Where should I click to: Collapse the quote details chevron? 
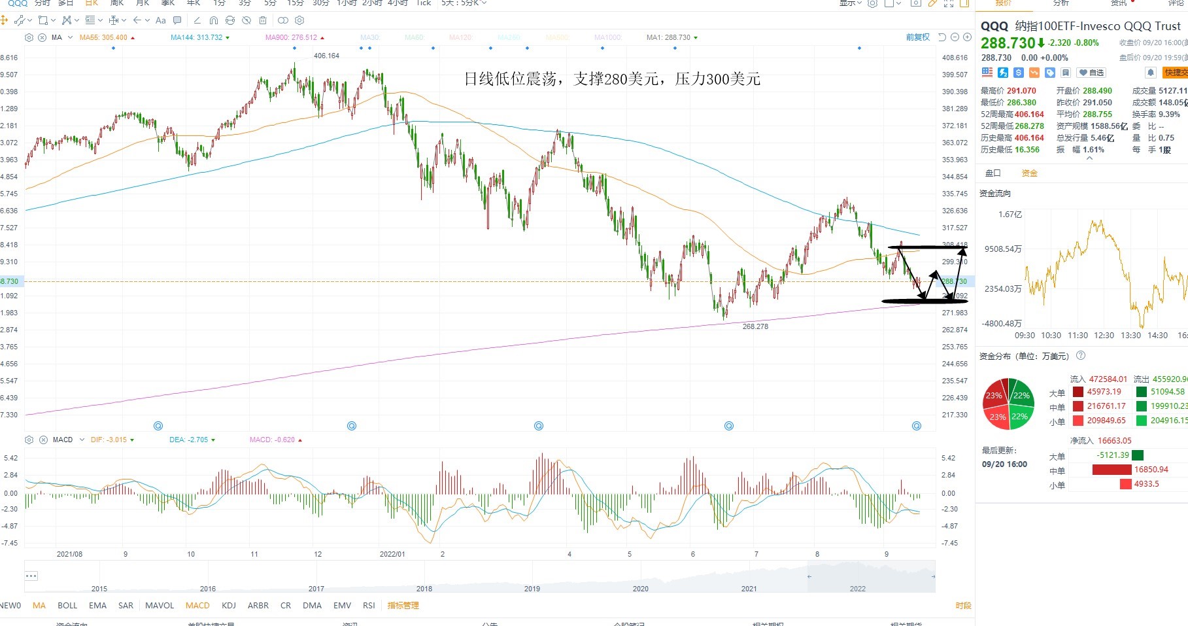(x=1089, y=158)
